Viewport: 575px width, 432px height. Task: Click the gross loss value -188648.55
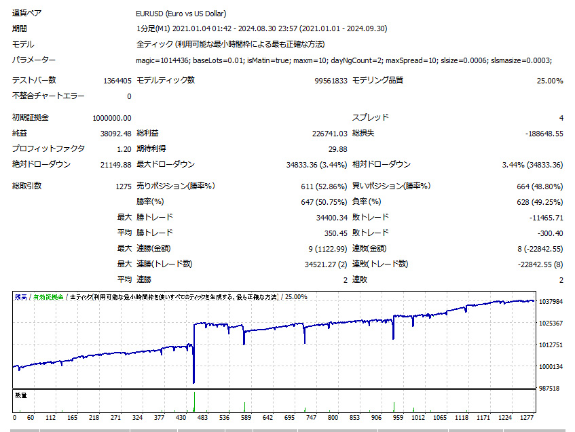point(544,134)
